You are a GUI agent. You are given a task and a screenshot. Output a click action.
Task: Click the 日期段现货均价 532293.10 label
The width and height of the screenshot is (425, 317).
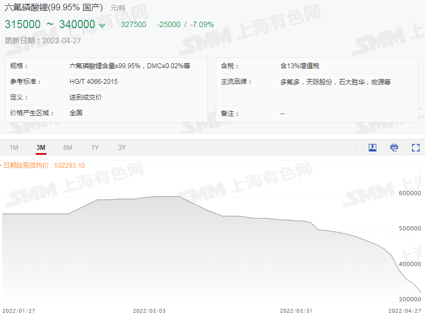(44, 166)
